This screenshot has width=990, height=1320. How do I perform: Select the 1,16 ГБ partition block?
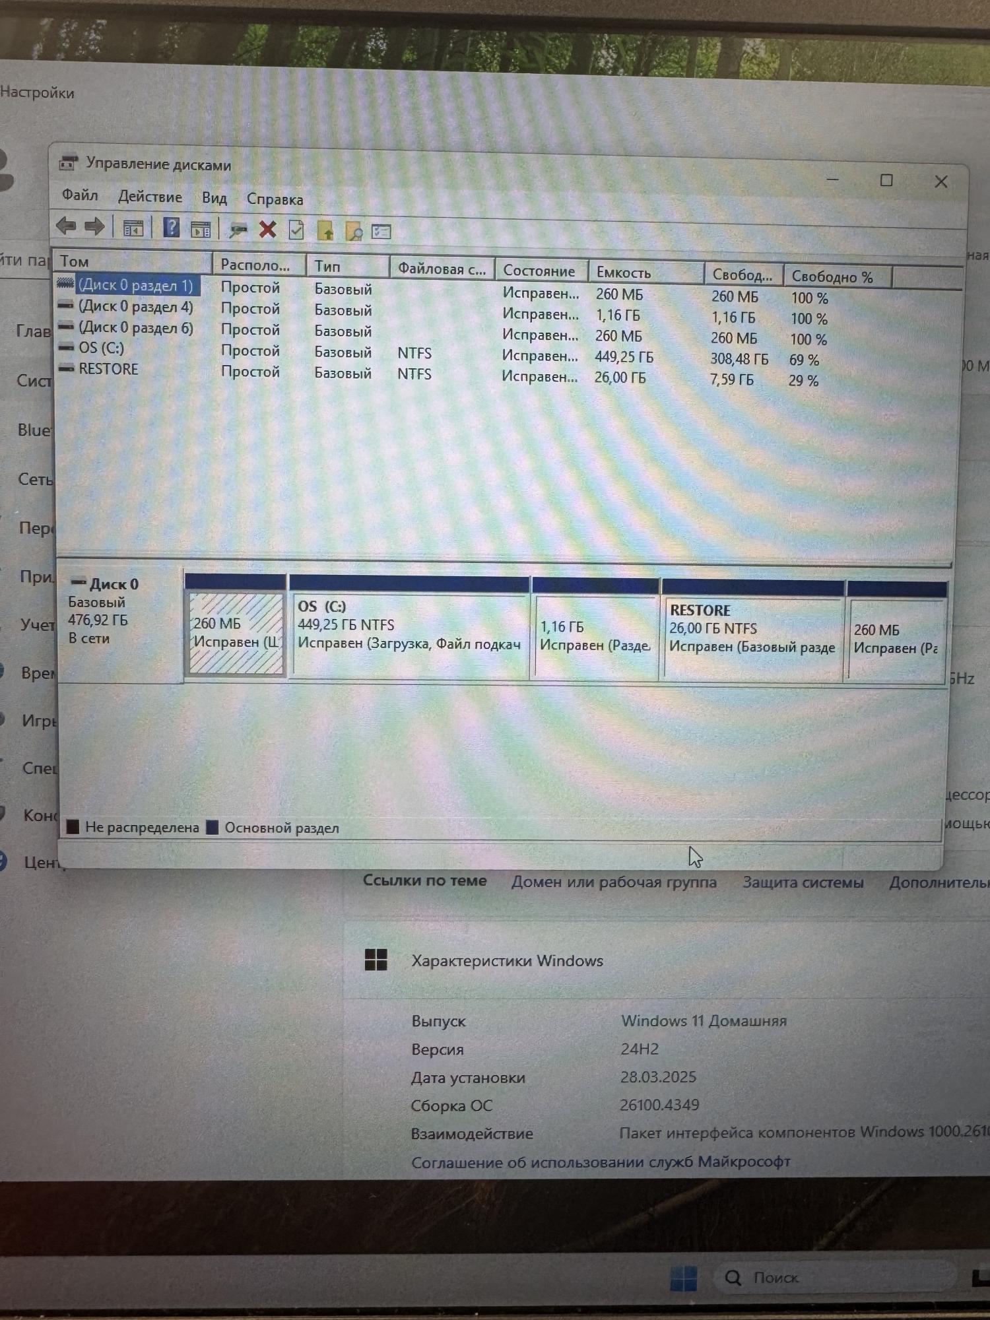coord(595,628)
